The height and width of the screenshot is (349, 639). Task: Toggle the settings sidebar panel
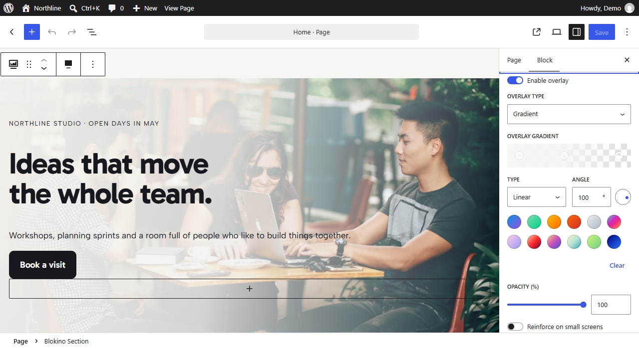click(577, 32)
